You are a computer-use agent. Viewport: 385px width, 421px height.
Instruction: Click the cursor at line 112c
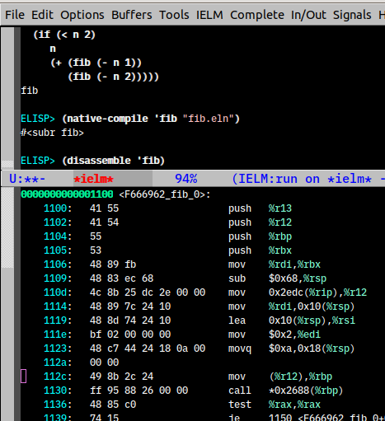24,377
